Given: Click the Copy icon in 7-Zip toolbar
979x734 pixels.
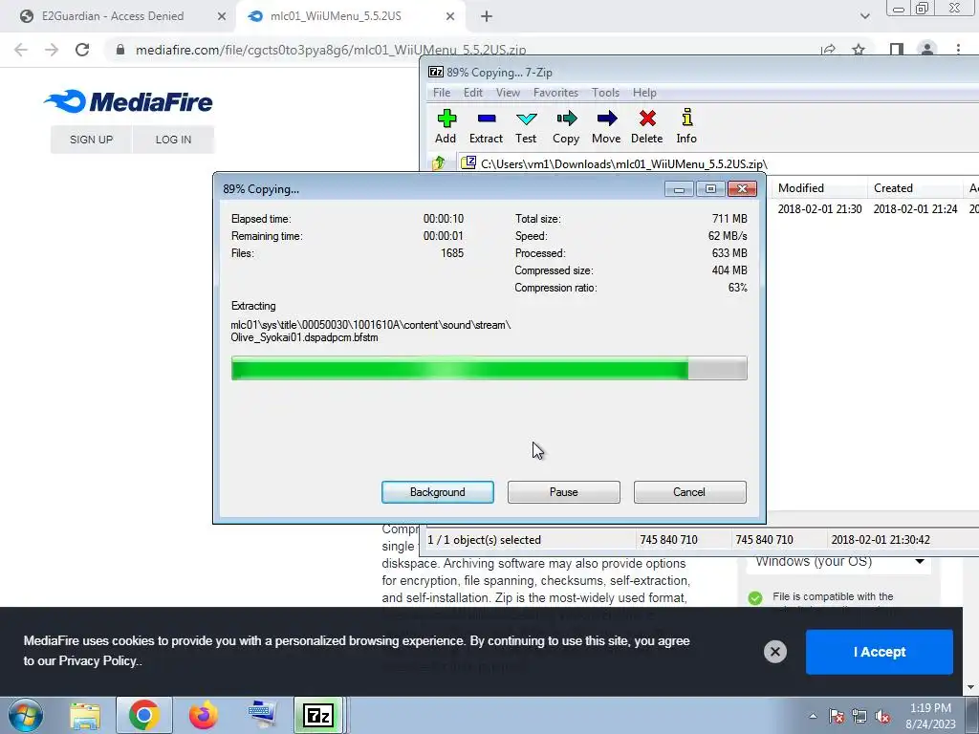Looking at the screenshot, I should point(566,127).
